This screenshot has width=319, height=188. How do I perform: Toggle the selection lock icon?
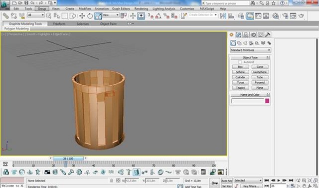click(111, 181)
